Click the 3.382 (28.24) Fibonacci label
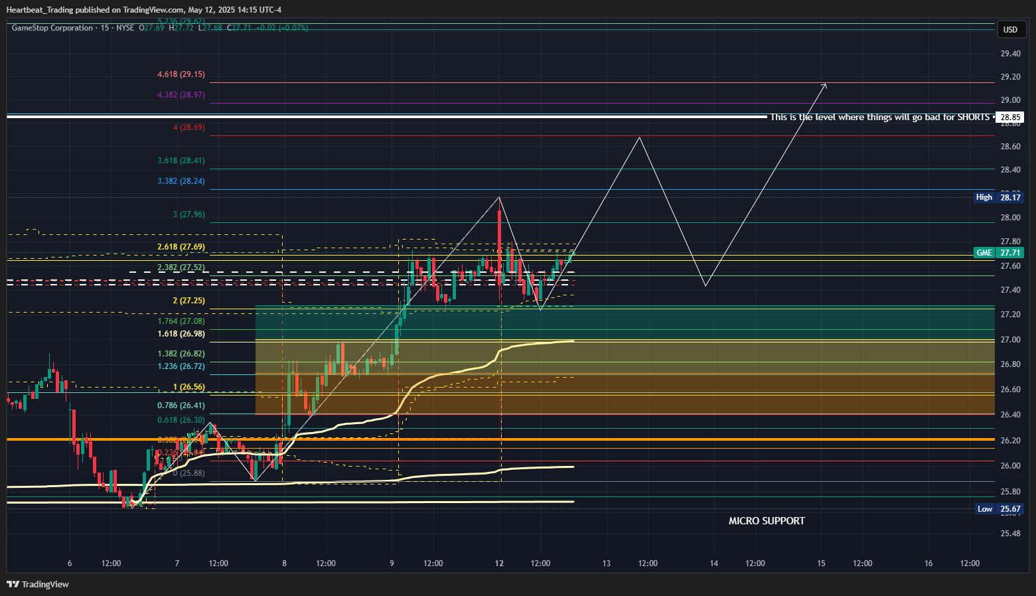The image size is (1036, 596). coord(181,181)
